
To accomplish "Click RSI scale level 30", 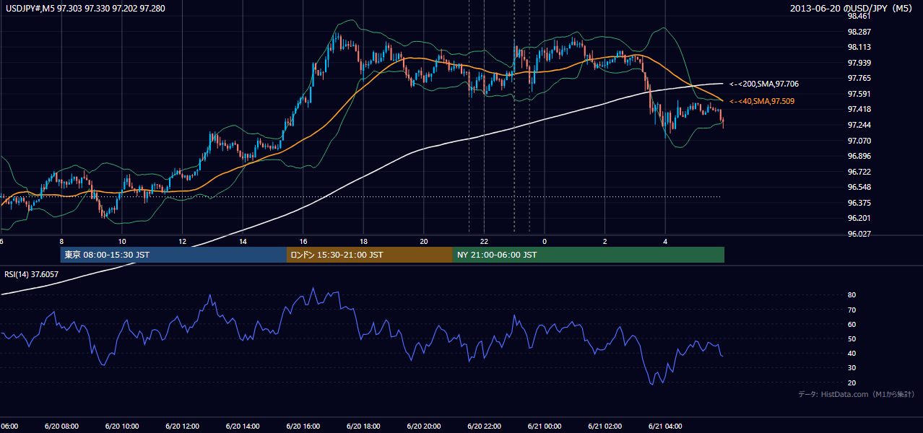I will point(851,368).
